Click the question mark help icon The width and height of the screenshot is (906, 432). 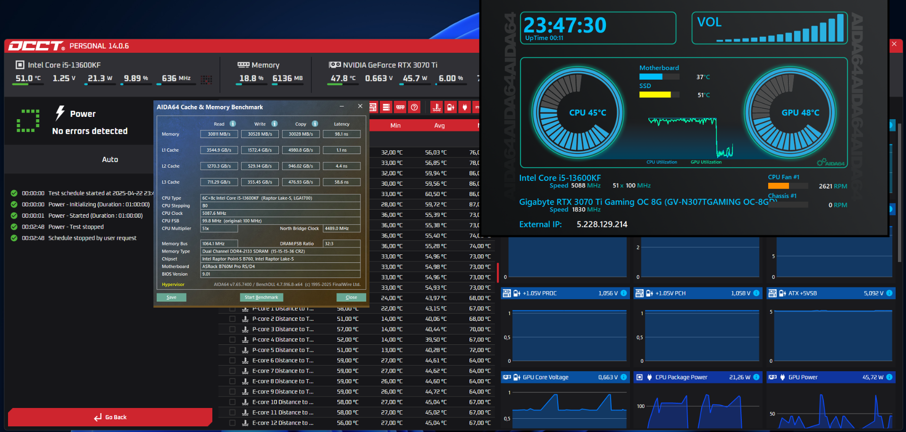(x=414, y=107)
